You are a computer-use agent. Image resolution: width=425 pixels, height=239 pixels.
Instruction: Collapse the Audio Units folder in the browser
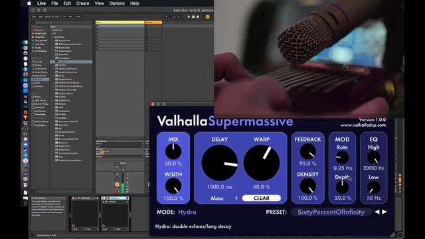pyautogui.click(x=51, y=30)
